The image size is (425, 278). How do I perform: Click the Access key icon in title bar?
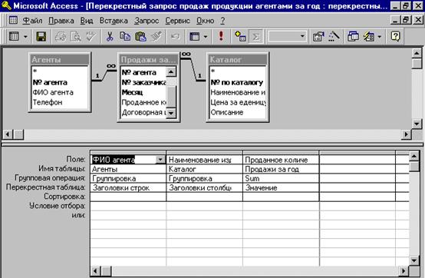[x=6, y=5]
